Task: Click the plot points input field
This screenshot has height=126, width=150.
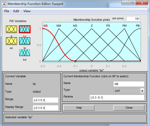Action: click(133, 19)
